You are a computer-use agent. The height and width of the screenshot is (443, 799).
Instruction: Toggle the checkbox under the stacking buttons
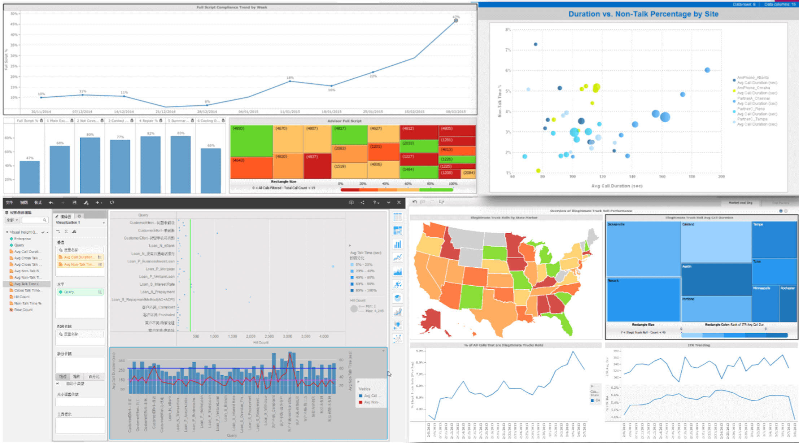pos(58,383)
